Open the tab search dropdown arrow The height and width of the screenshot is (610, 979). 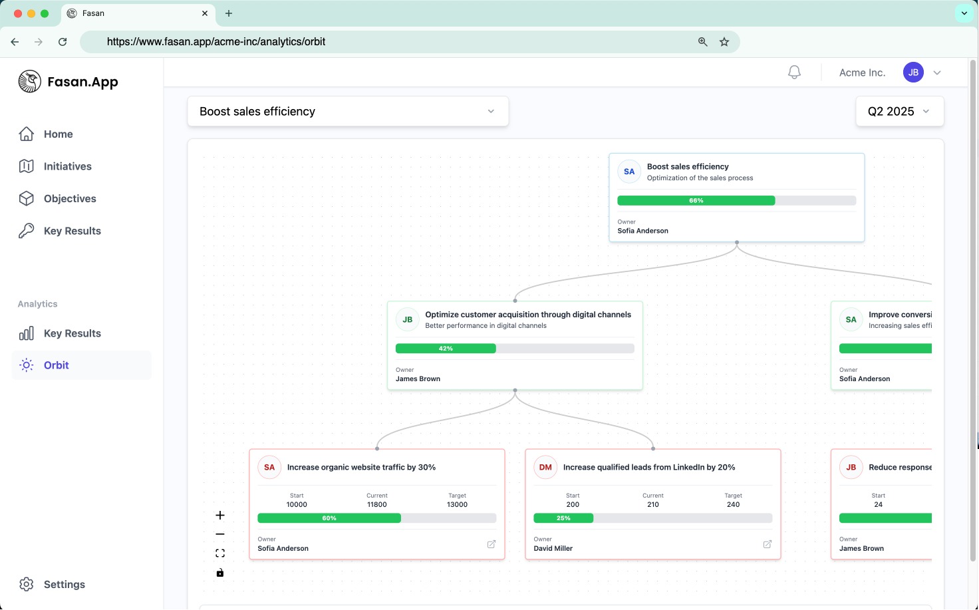pos(964,13)
